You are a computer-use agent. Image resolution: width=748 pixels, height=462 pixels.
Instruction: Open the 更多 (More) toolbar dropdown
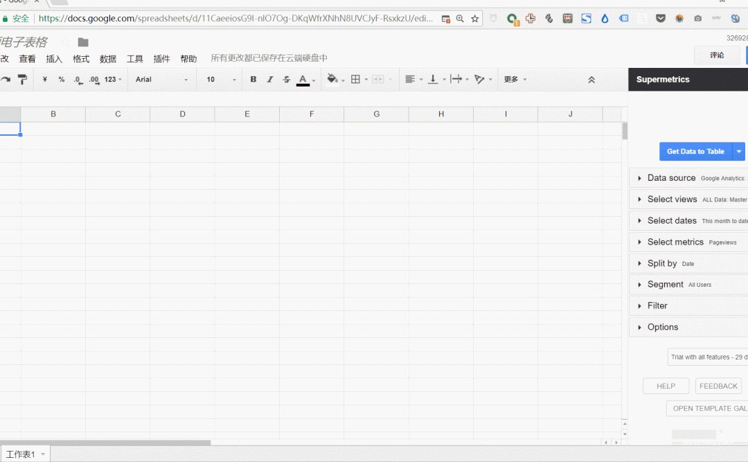515,79
